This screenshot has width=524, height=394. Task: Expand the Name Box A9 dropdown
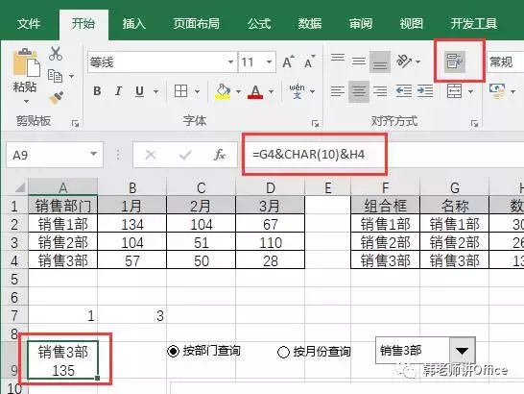point(94,154)
